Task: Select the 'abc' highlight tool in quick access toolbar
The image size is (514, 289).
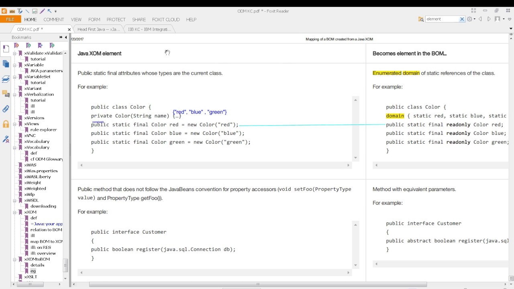Action: click(12, 11)
